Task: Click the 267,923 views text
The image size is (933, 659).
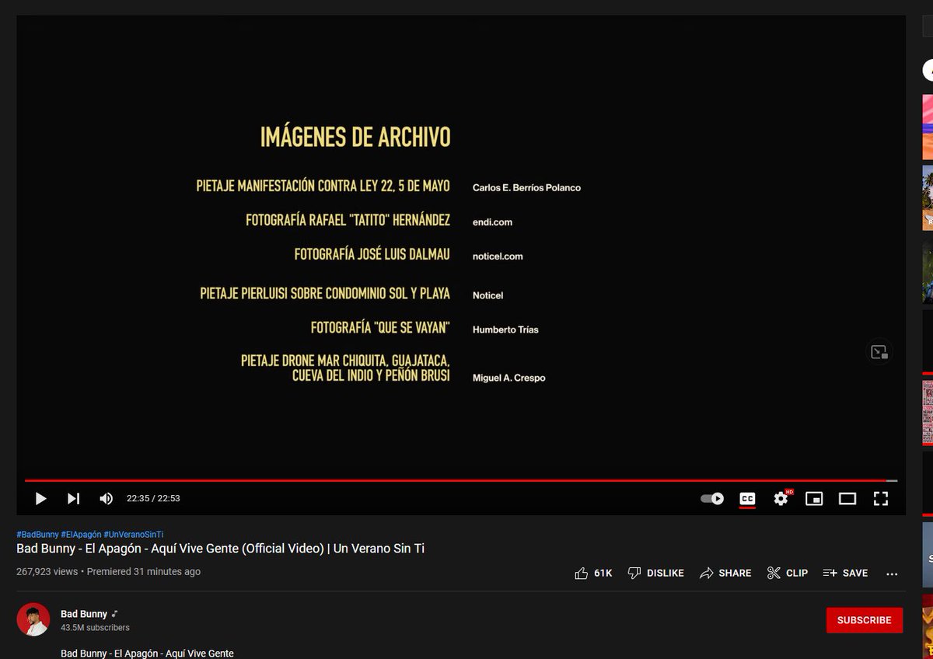Action: click(x=47, y=571)
